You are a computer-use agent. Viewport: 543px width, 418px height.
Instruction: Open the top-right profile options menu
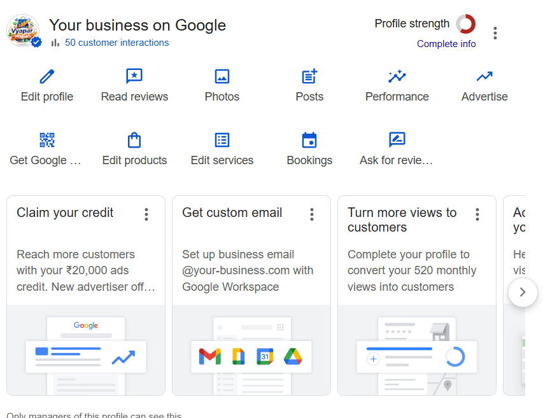[495, 33]
